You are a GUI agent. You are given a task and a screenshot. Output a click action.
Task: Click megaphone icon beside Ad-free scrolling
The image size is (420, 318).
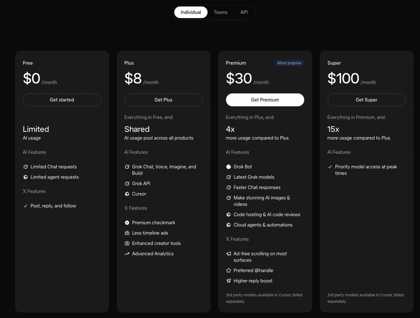coord(229,254)
